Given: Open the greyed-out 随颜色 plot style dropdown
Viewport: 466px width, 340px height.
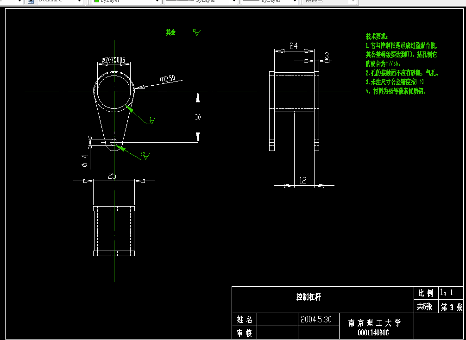Looking at the screenshot, I should 353,1.
